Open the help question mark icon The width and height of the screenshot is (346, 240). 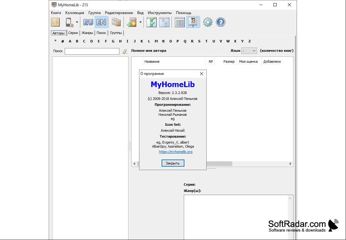tap(220, 22)
